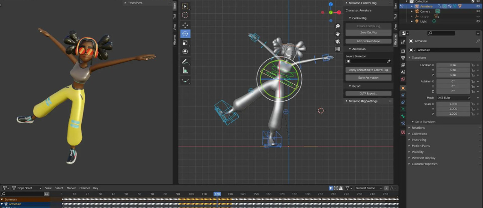
Task: Activate the Rotate tool
Action: click(185, 34)
